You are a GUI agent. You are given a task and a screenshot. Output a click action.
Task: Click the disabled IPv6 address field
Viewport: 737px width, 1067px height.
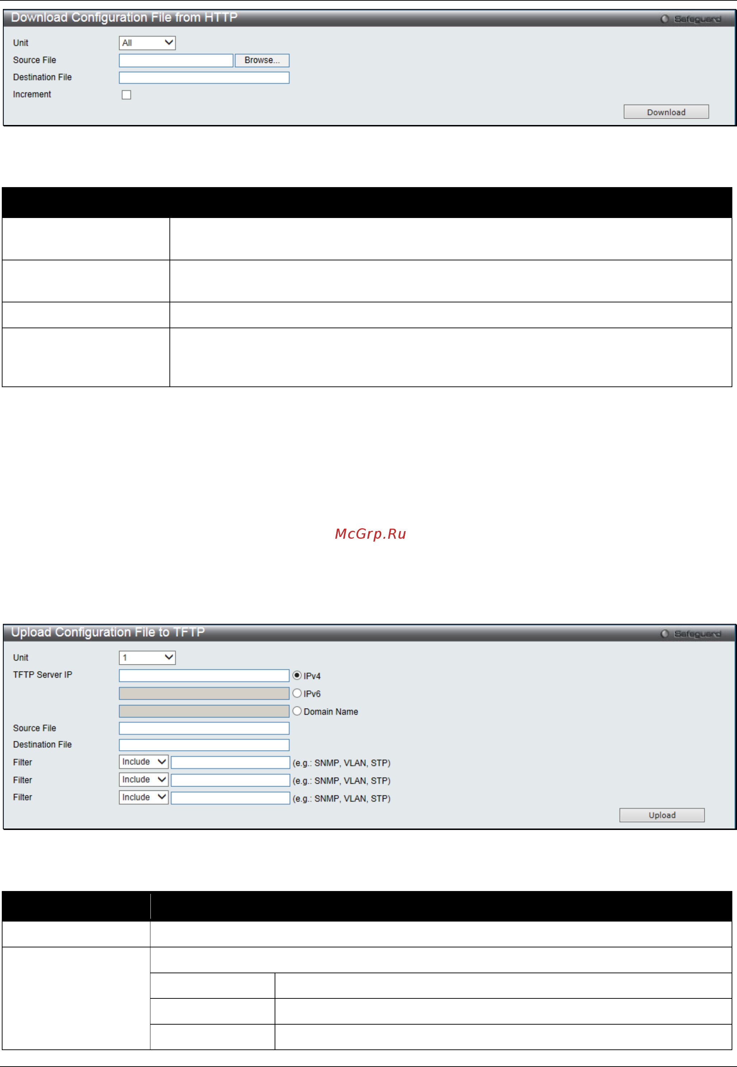coord(204,694)
